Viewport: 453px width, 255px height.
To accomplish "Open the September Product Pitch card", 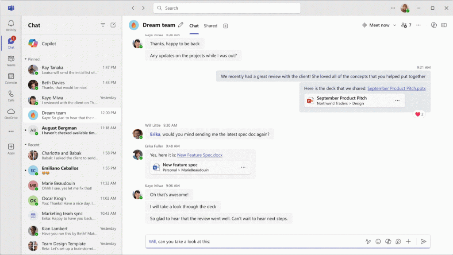I will pyautogui.click(x=354, y=100).
